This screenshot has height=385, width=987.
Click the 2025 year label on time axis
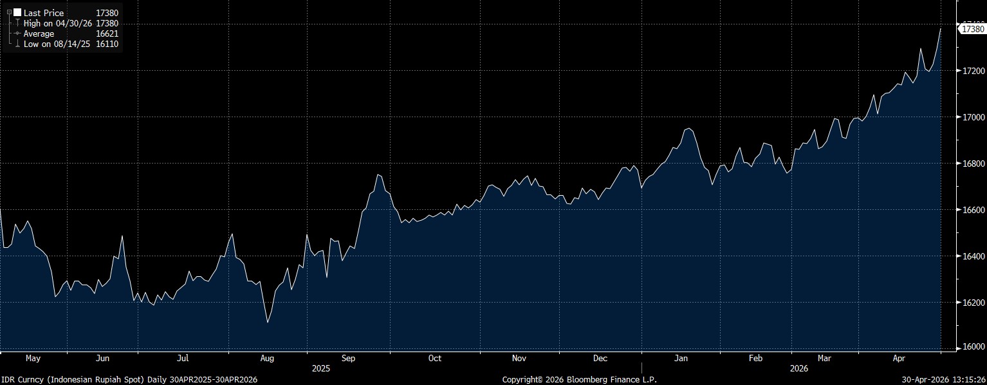tap(320, 369)
